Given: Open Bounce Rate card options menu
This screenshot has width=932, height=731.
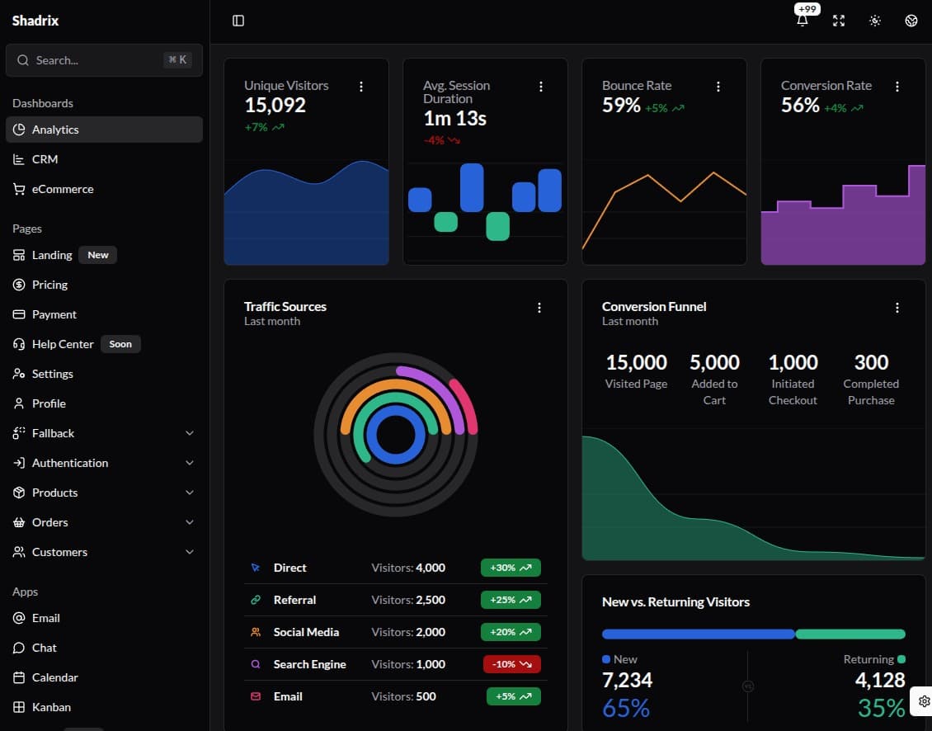Looking at the screenshot, I should (x=718, y=87).
